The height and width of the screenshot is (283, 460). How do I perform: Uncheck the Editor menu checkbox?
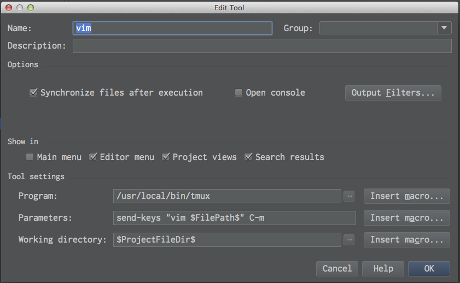point(93,157)
